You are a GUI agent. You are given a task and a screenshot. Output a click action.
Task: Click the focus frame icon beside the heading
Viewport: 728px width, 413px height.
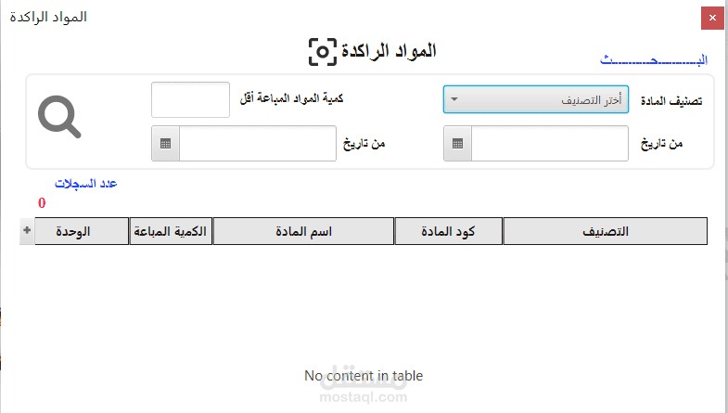[x=322, y=52]
